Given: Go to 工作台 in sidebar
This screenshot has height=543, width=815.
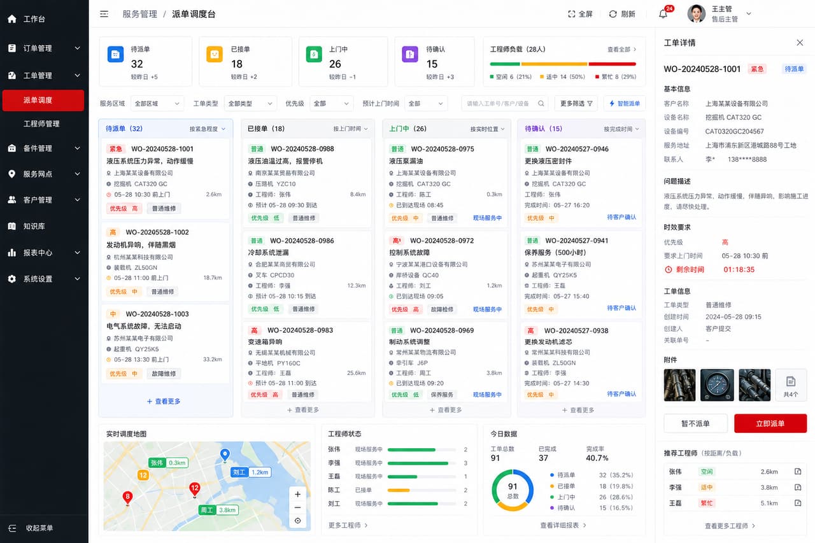Looking at the screenshot, I should pyautogui.click(x=44, y=19).
